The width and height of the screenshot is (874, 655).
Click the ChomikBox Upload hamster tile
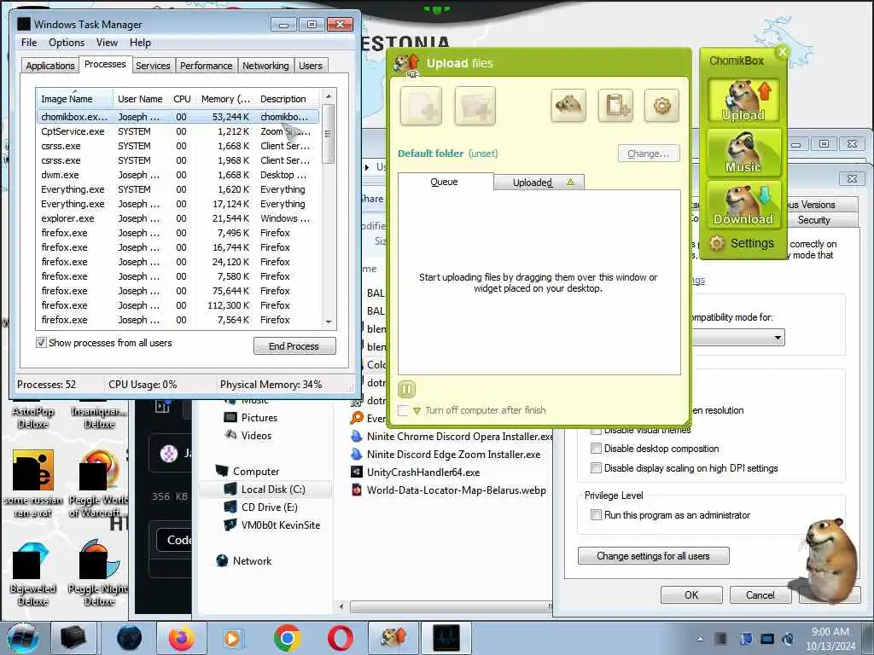click(x=743, y=101)
